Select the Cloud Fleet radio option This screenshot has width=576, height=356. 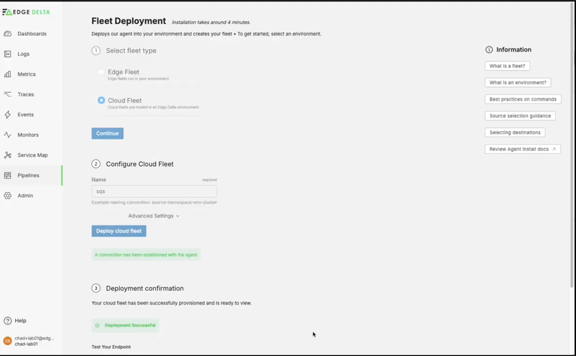[101, 100]
